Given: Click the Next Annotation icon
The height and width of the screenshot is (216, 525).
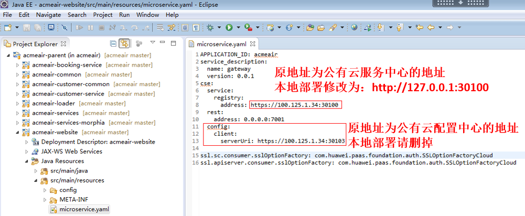Looking at the screenshot, I should tap(380, 27).
